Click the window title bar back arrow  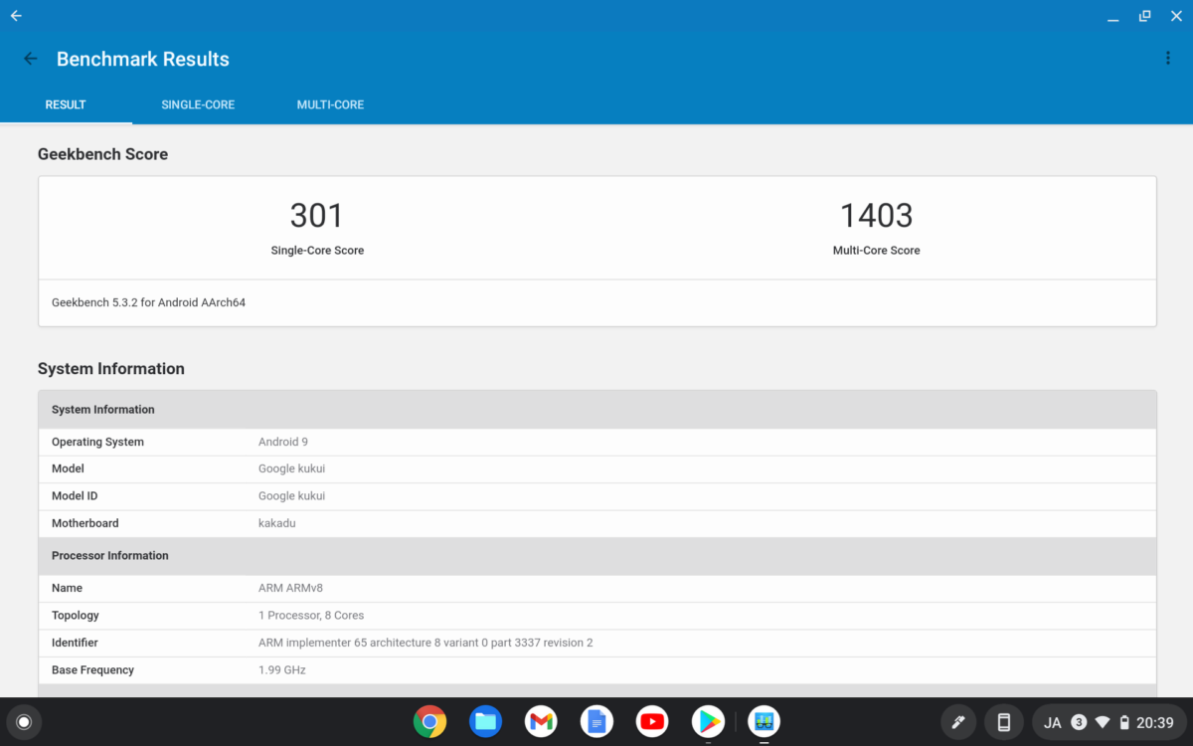tap(16, 16)
